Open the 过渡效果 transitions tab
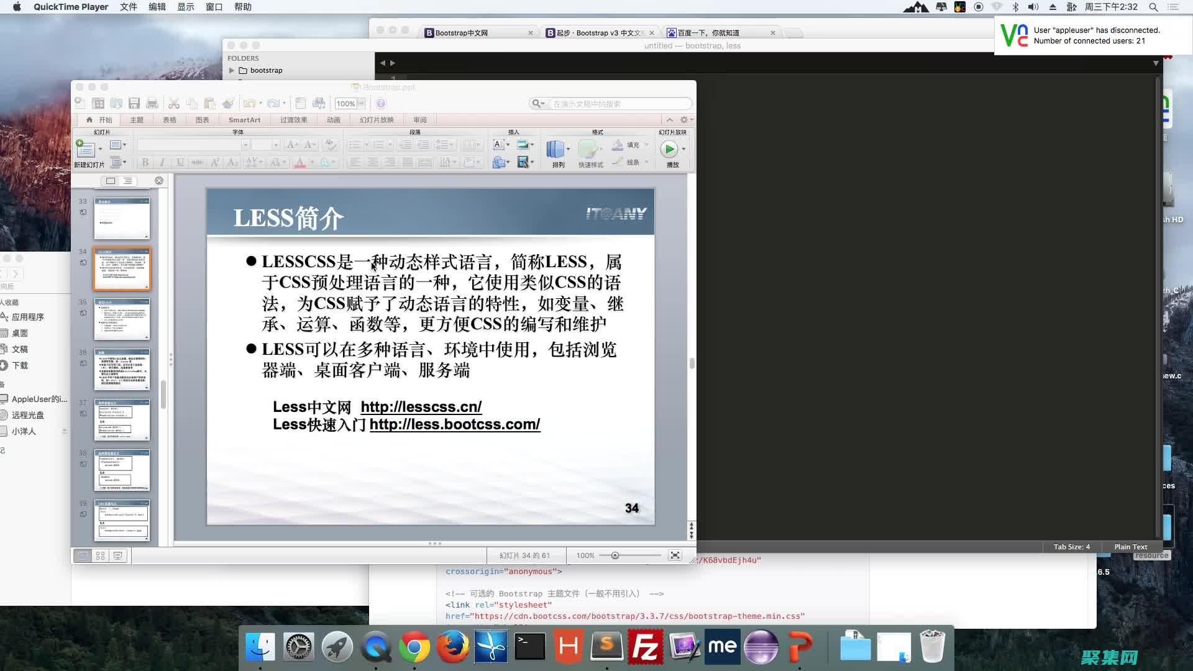This screenshot has height=671, width=1193. (x=293, y=120)
